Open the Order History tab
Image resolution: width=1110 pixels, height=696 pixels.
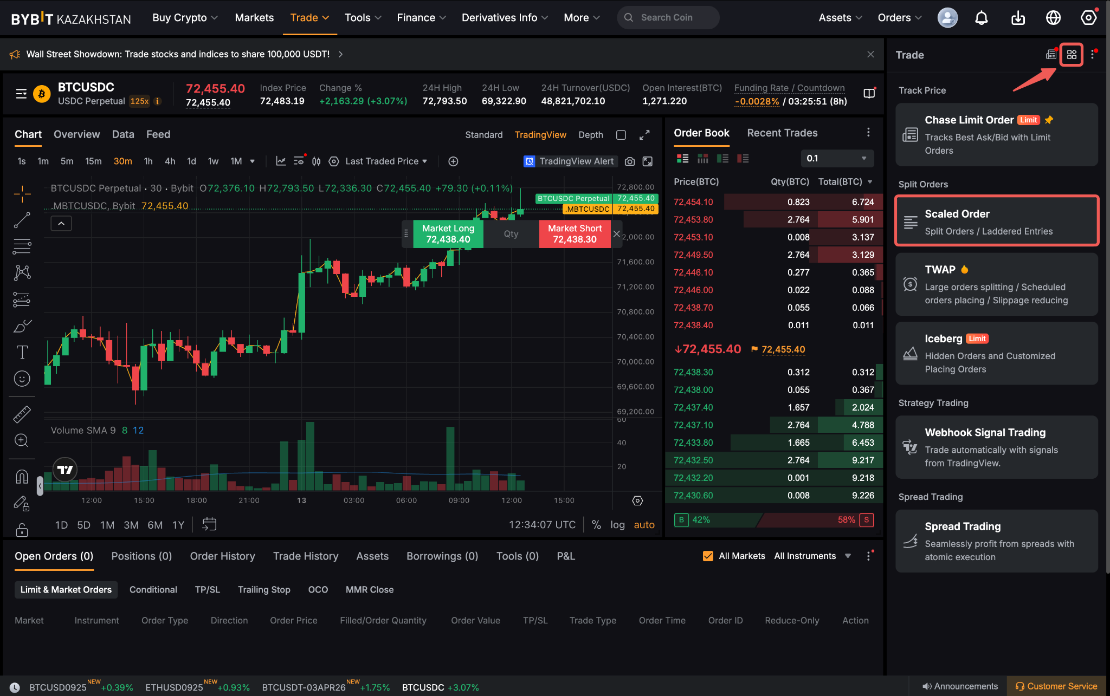(222, 556)
